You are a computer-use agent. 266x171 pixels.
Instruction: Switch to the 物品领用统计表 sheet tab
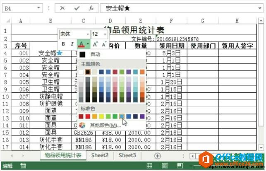(63, 155)
